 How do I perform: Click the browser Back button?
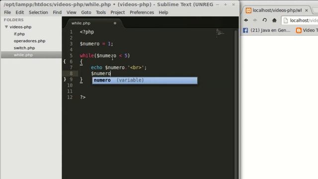pyautogui.click(x=246, y=20)
